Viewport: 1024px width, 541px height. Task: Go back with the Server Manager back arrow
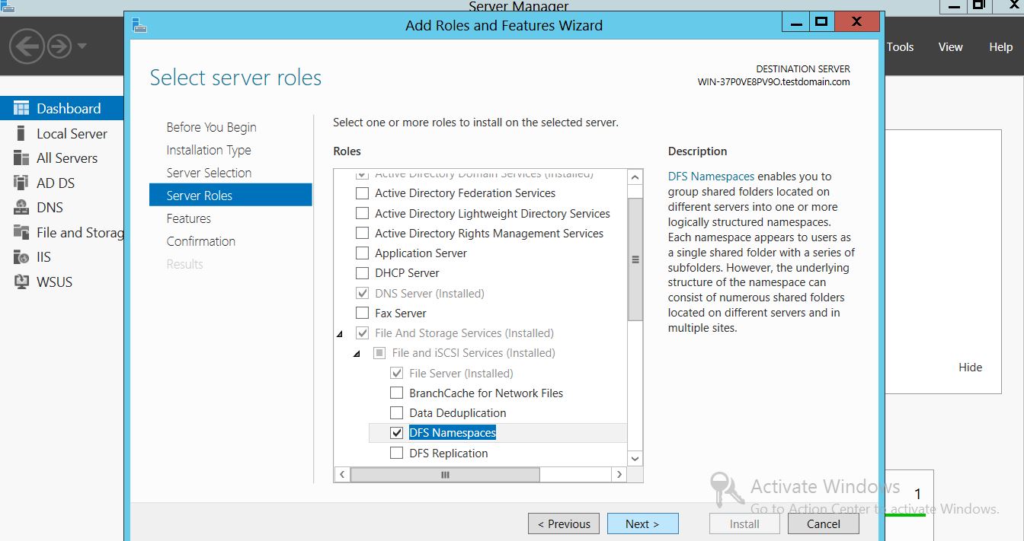pos(27,47)
